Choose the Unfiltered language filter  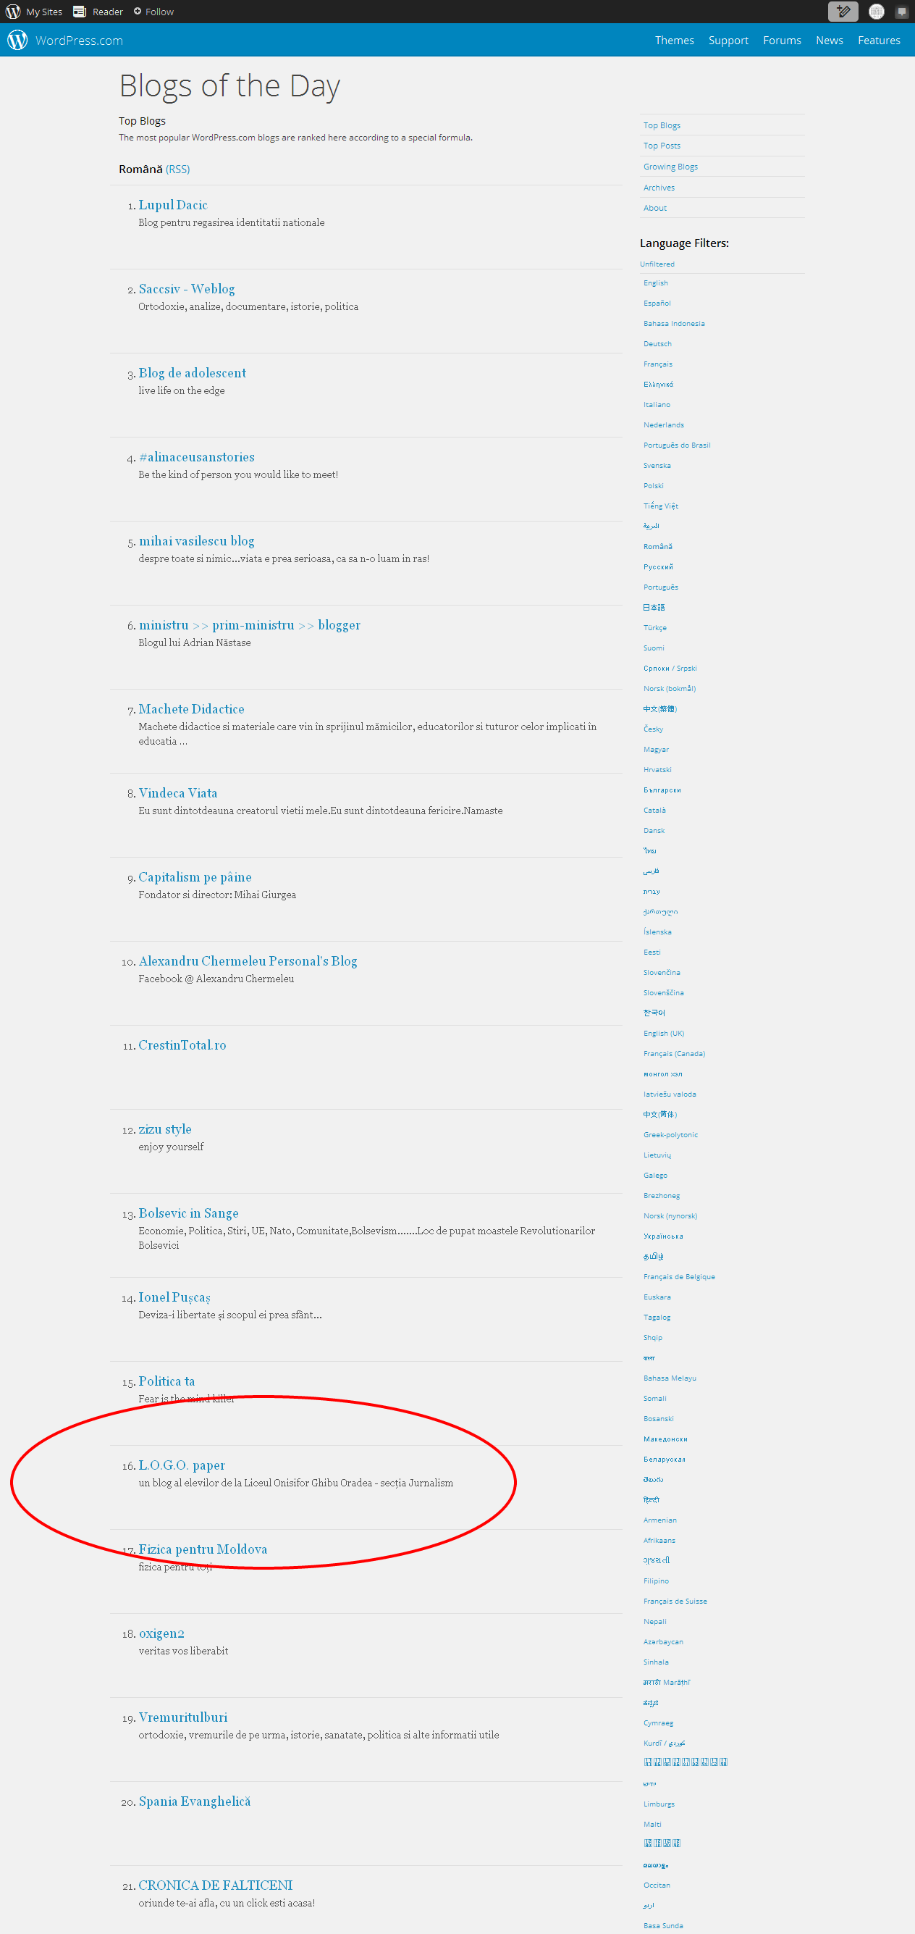point(657,264)
